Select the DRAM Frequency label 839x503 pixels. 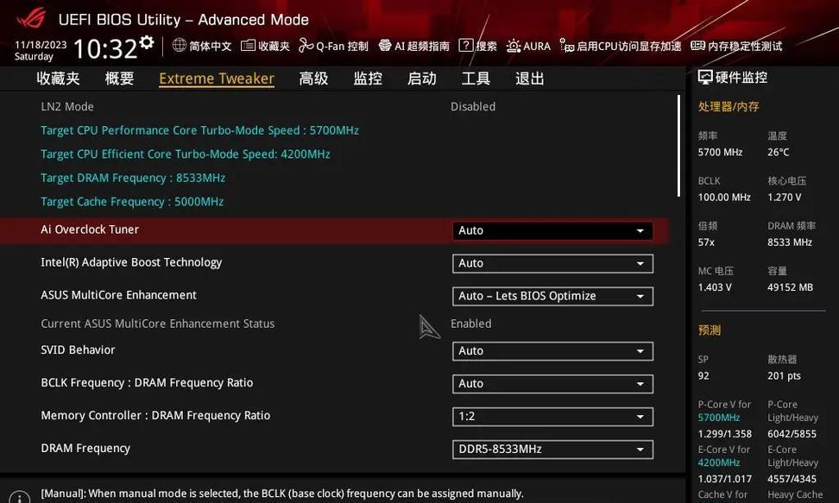85,449
